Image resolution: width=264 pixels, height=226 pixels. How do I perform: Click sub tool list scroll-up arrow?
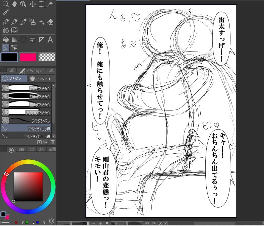tap(54, 86)
